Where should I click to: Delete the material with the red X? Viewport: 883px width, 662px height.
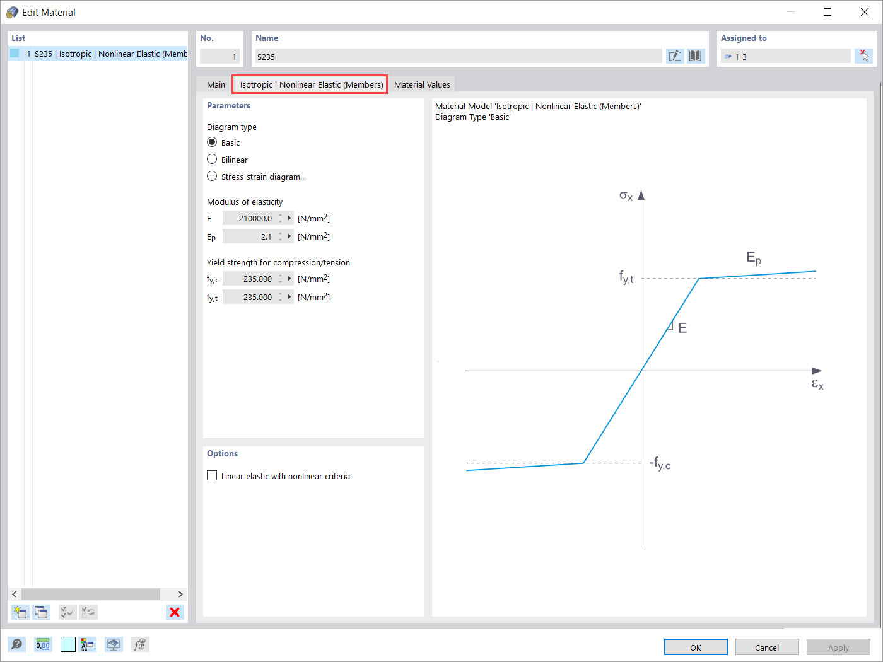coord(175,612)
